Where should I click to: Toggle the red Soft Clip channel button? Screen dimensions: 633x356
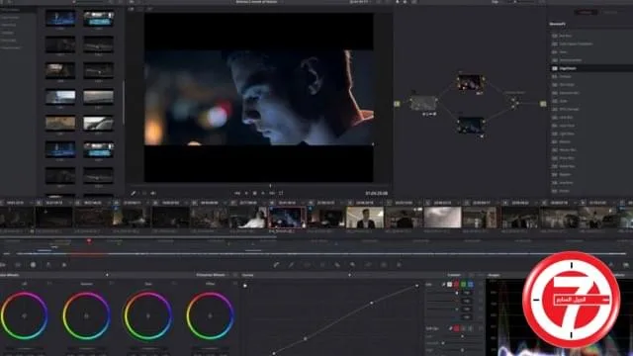(457, 328)
